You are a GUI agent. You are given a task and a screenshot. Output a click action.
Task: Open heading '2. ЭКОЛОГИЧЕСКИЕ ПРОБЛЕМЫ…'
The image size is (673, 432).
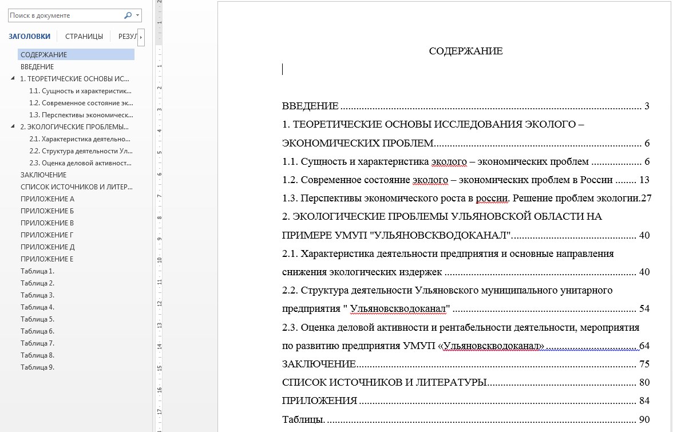pos(74,126)
